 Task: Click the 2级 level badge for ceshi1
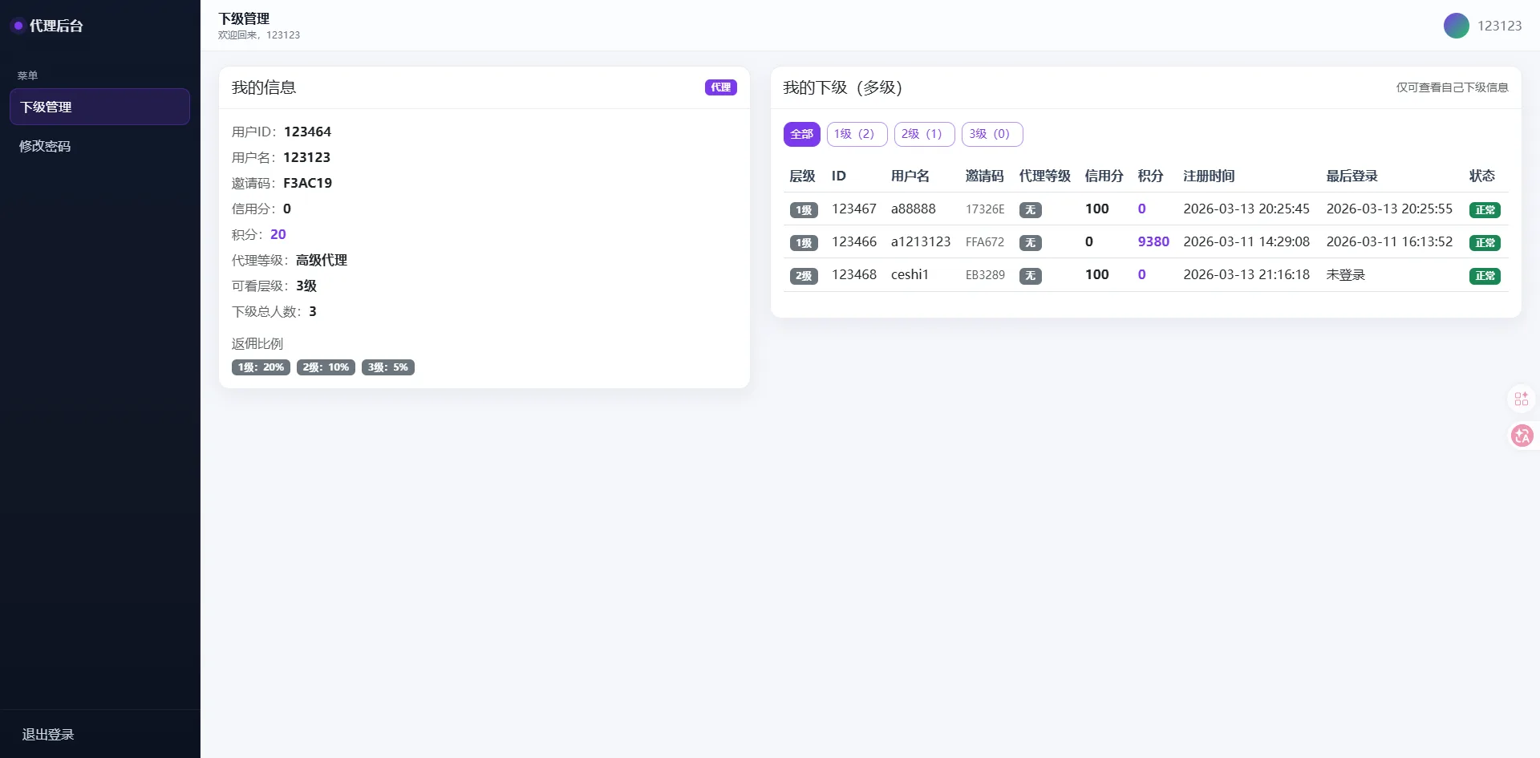803,276
